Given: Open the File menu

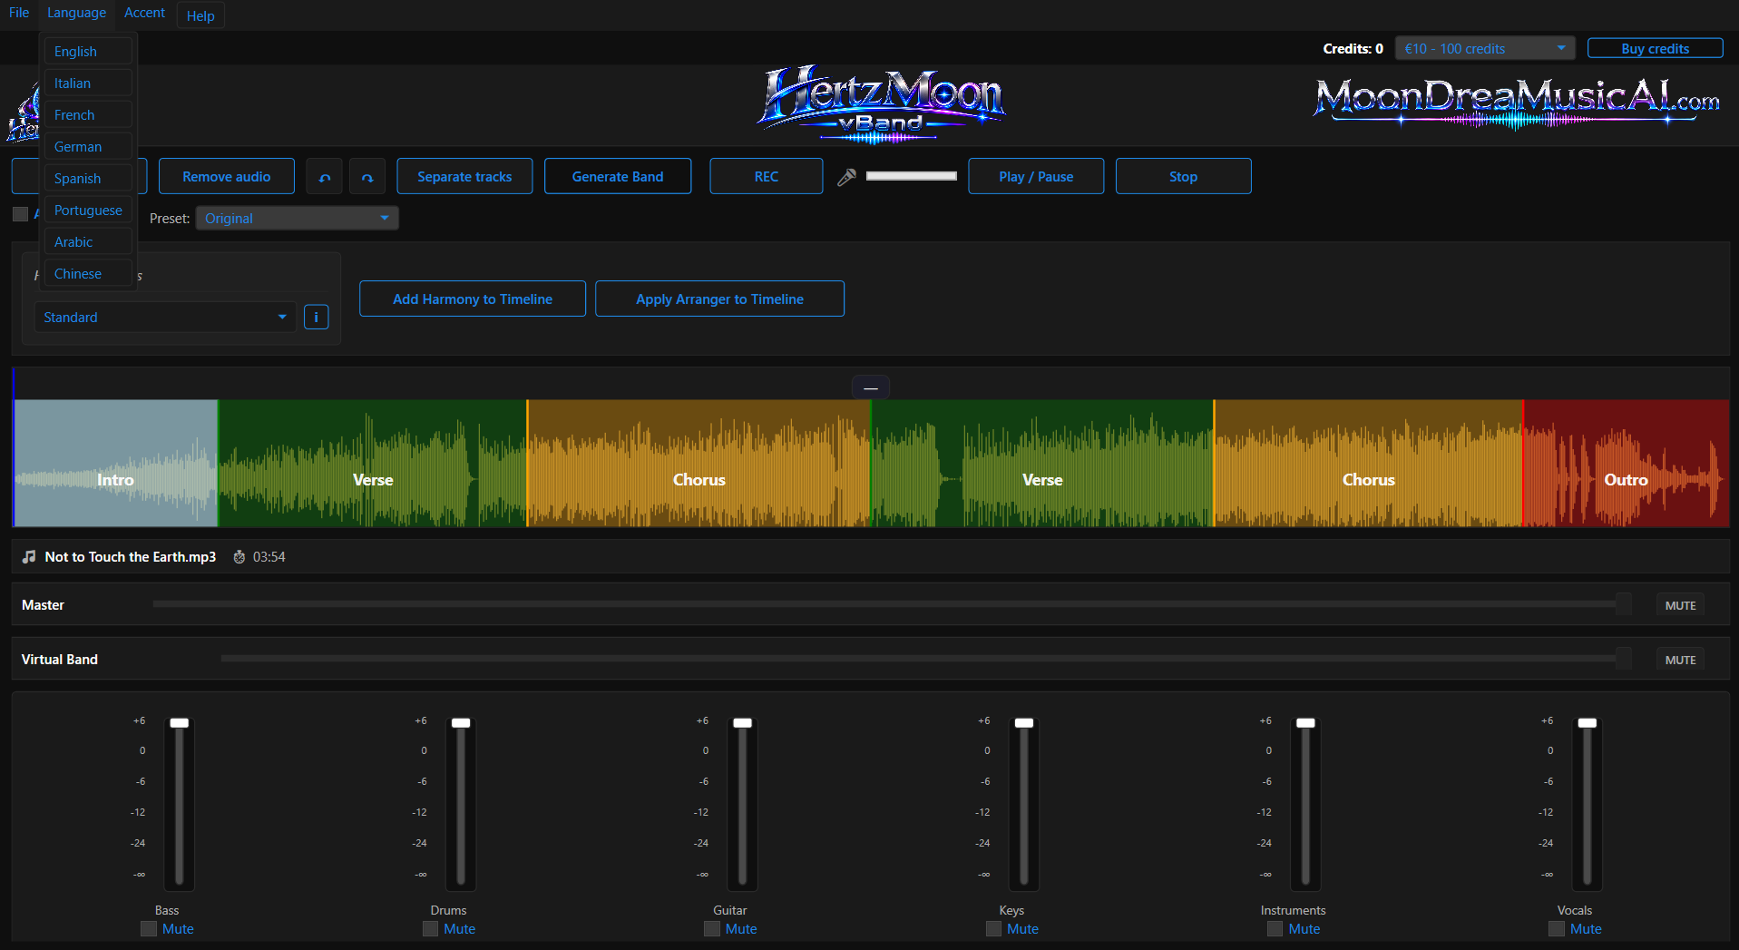Looking at the screenshot, I should click(x=19, y=13).
